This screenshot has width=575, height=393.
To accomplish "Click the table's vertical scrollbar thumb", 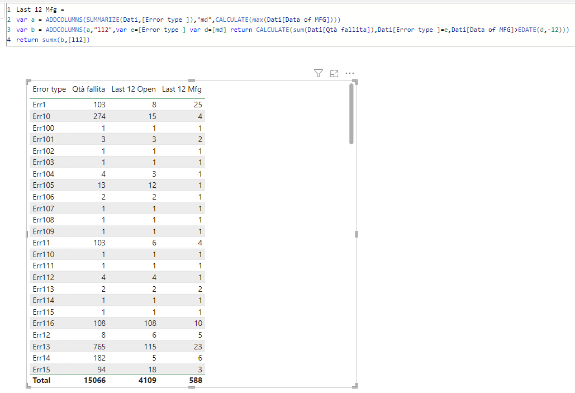I will (x=351, y=113).
